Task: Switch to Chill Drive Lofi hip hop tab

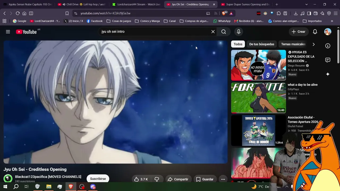Action: [x=82, y=5]
